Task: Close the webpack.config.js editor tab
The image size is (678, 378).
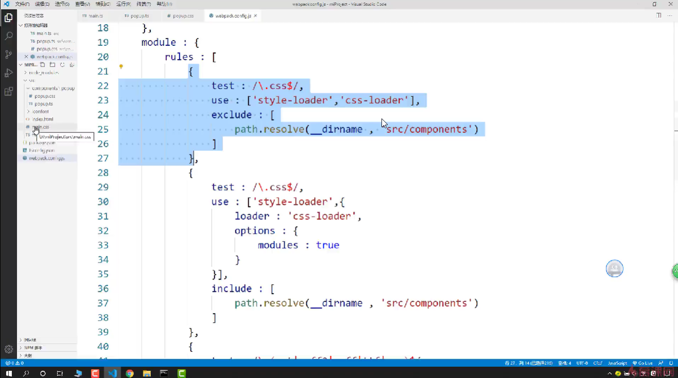Action: coord(255,16)
